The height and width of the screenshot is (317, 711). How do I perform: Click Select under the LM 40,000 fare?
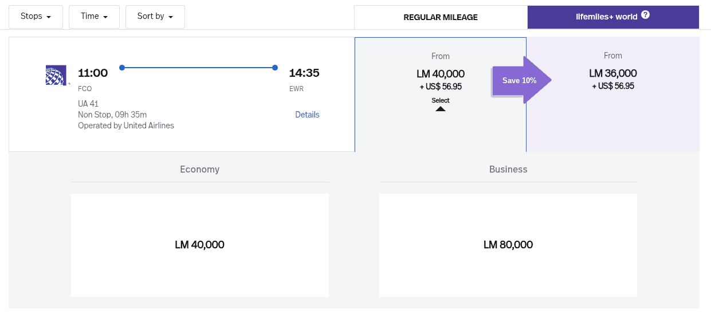point(441,100)
